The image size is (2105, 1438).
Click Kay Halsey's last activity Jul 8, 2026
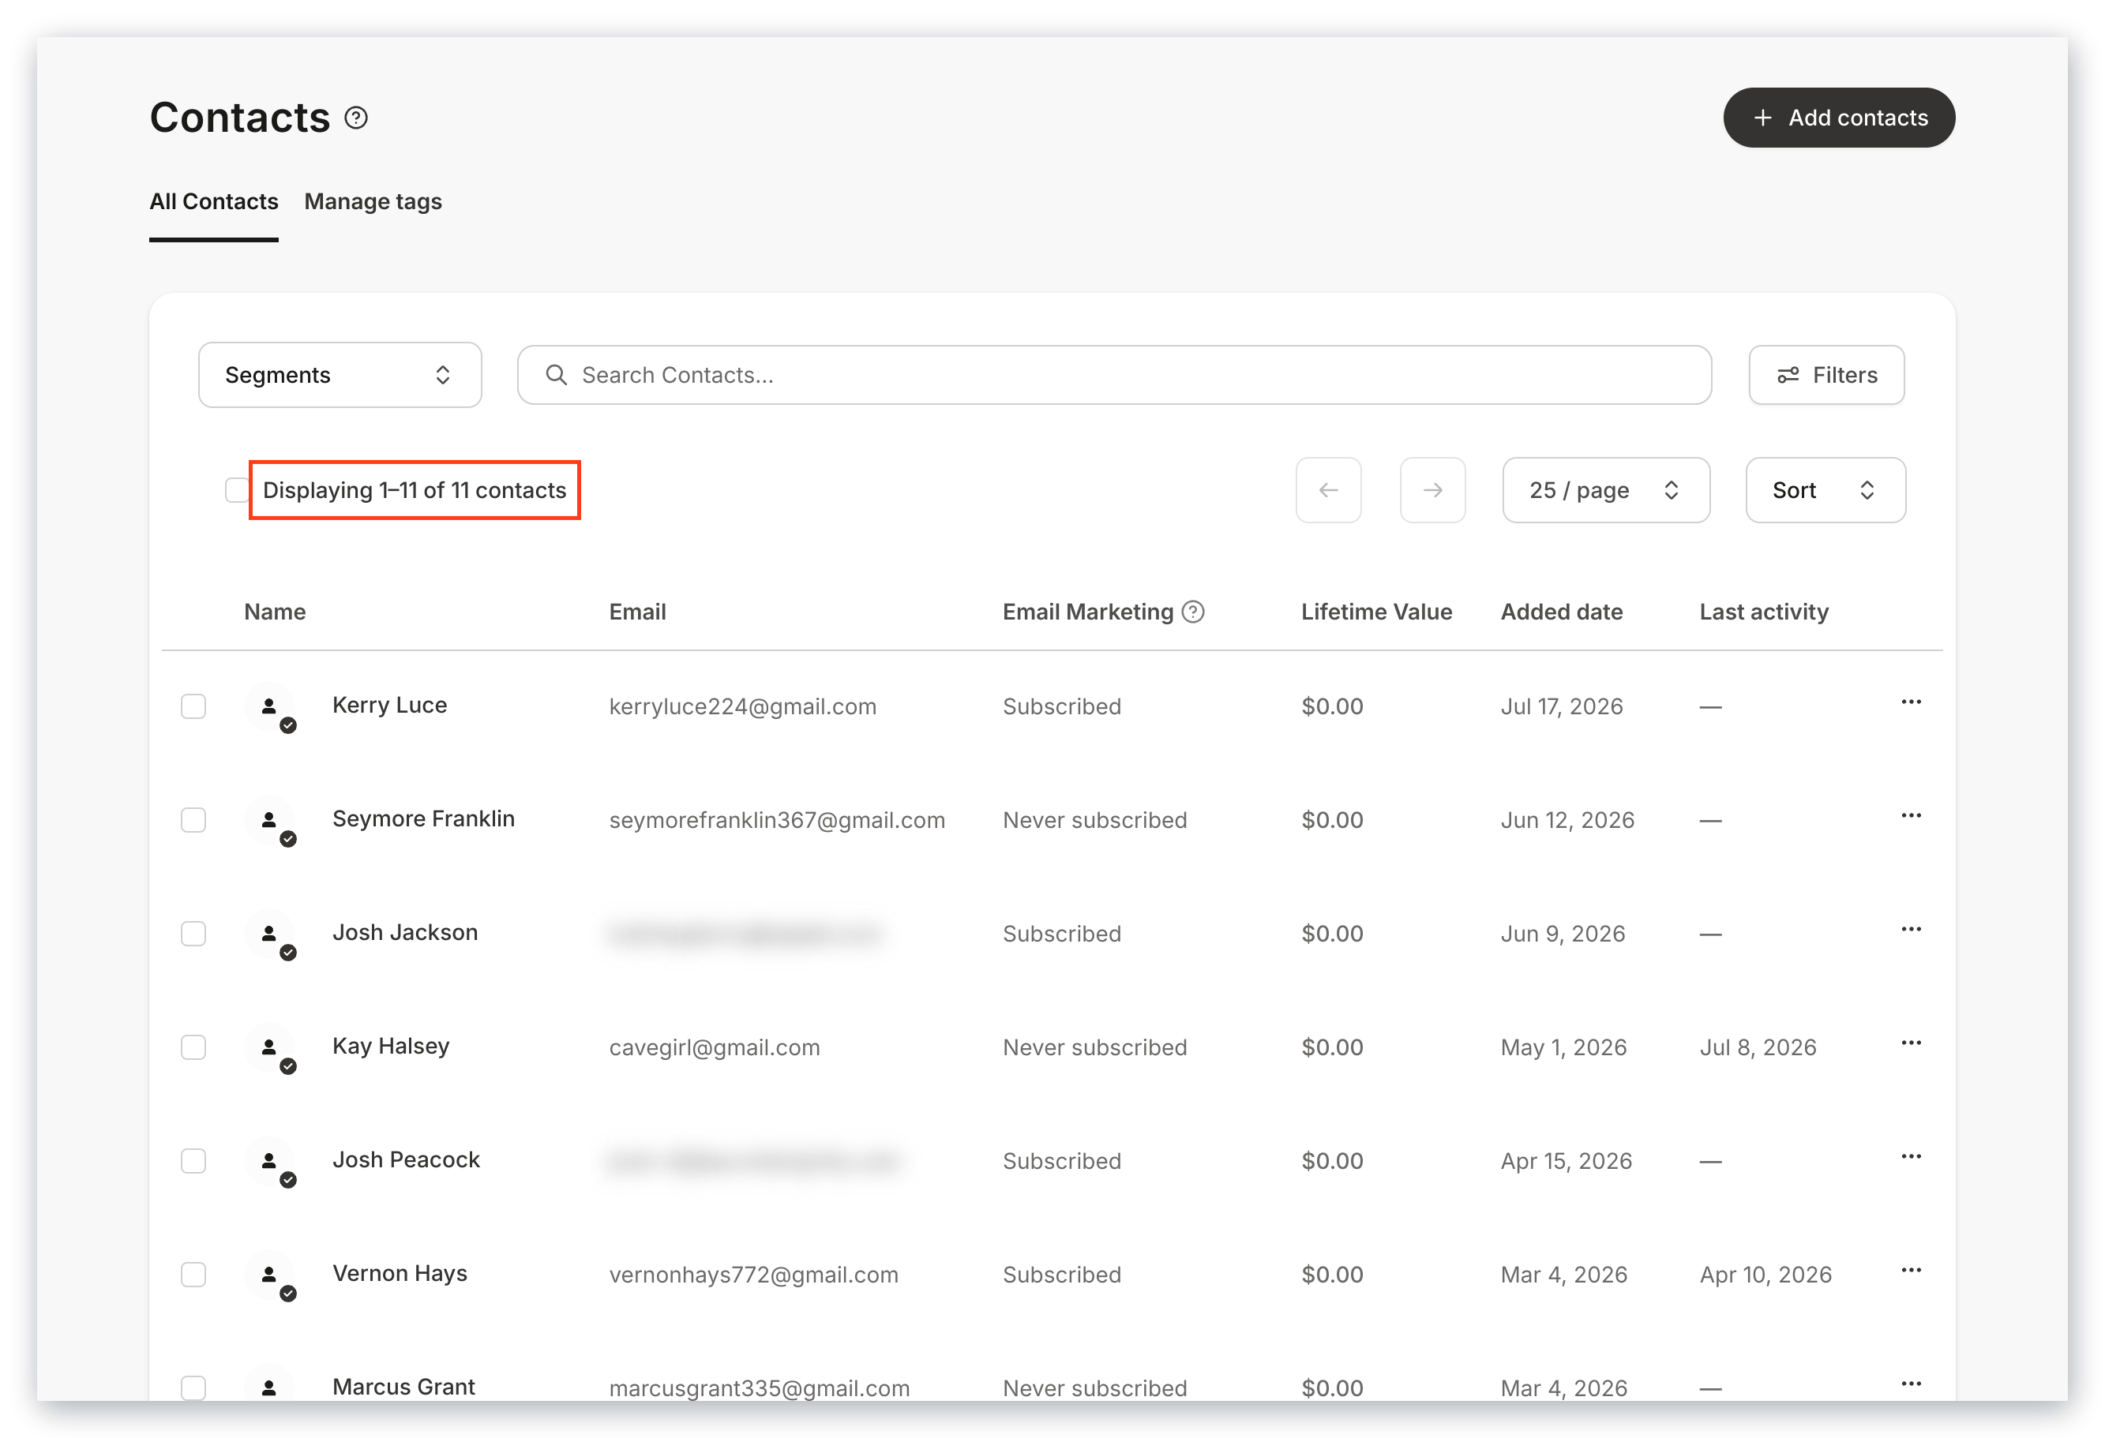click(x=1757, y=1047)
